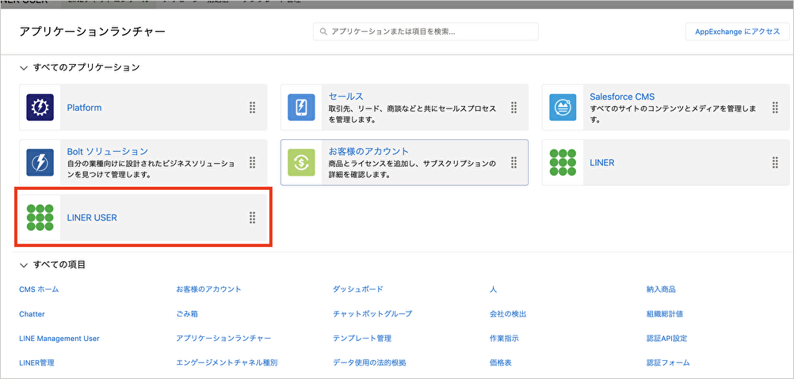Open the セールス app link
Screen dimensions: 794x379
[x=345, y=97]
